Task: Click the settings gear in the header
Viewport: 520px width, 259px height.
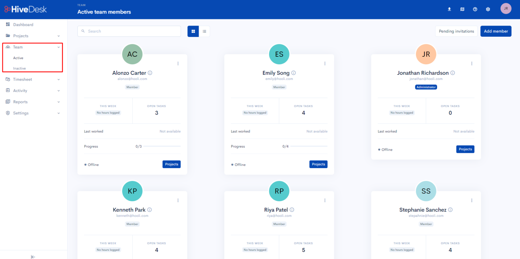Action: point(488,9)
